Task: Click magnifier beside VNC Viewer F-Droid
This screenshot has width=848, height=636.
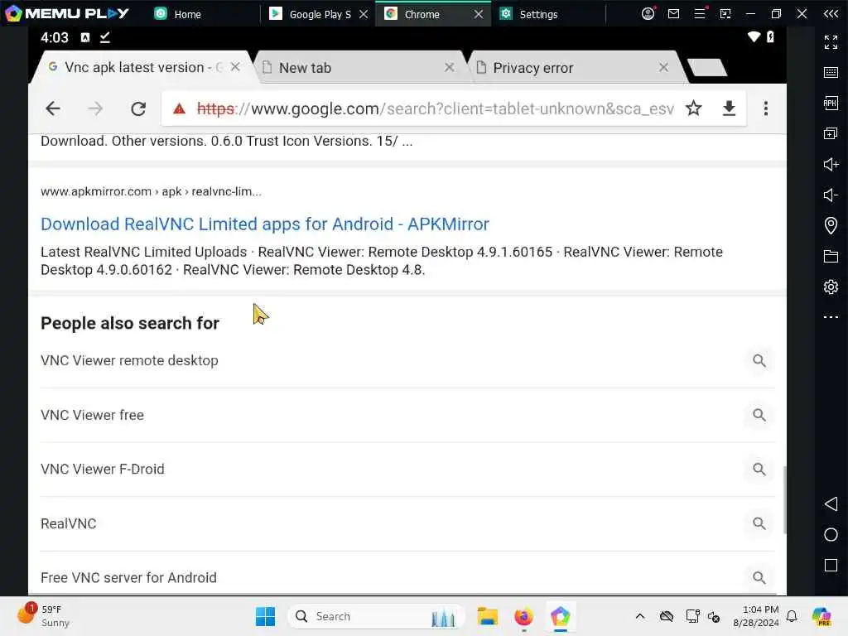Action: coord(759,469)
